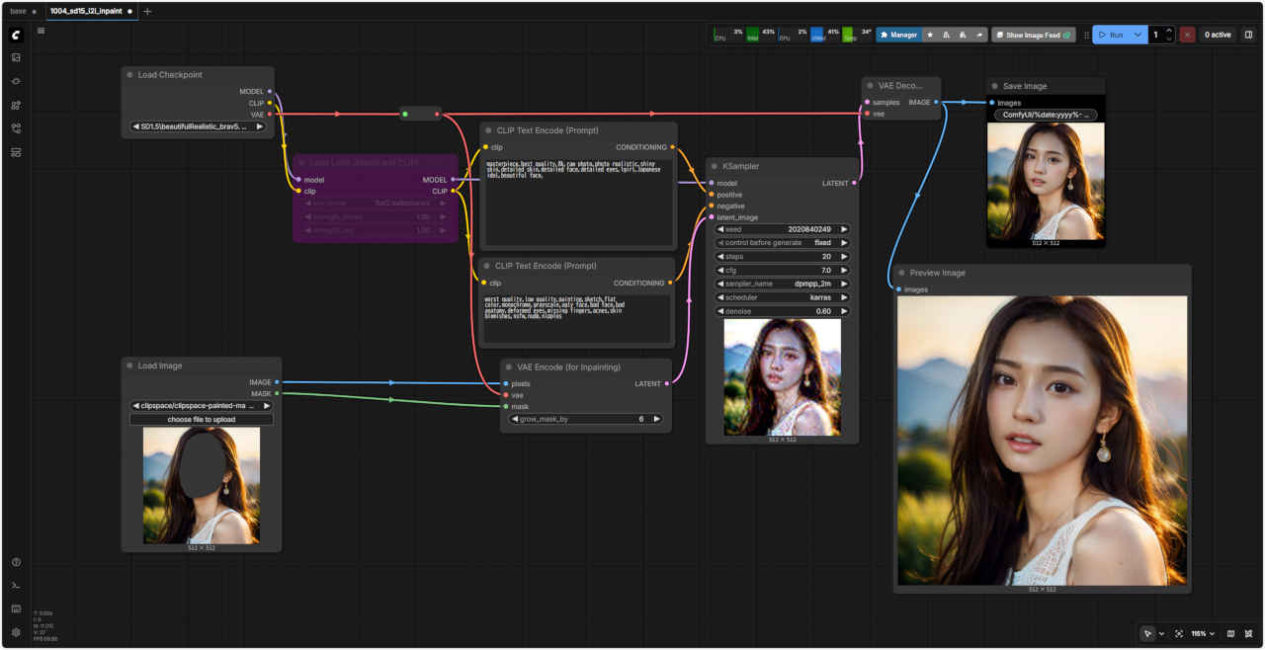The height and width of the screenshot is (650, 1265).
Task: Open the help icon in left sidebar
Action: pos(16,562)
